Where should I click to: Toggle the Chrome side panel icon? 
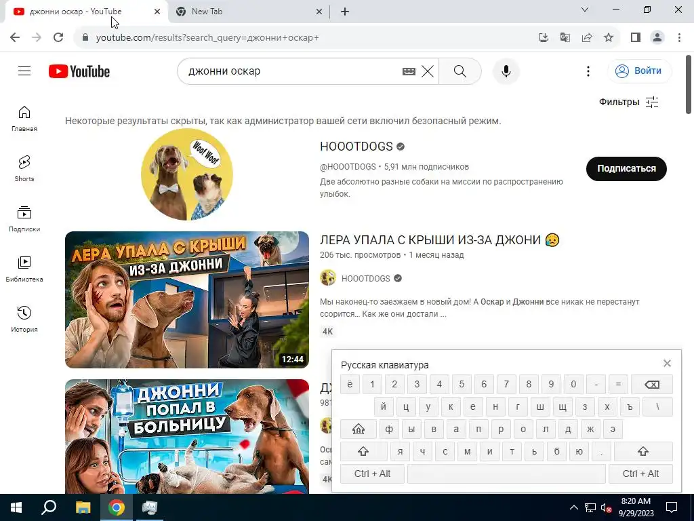636,38
